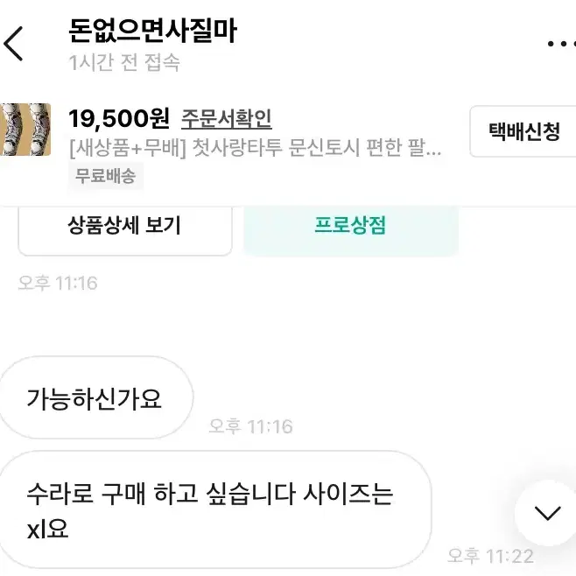Open the 돈없으면사질마 seller profile name
The image size is (576, 576).
pyautogui.click(x=152, y=31)
